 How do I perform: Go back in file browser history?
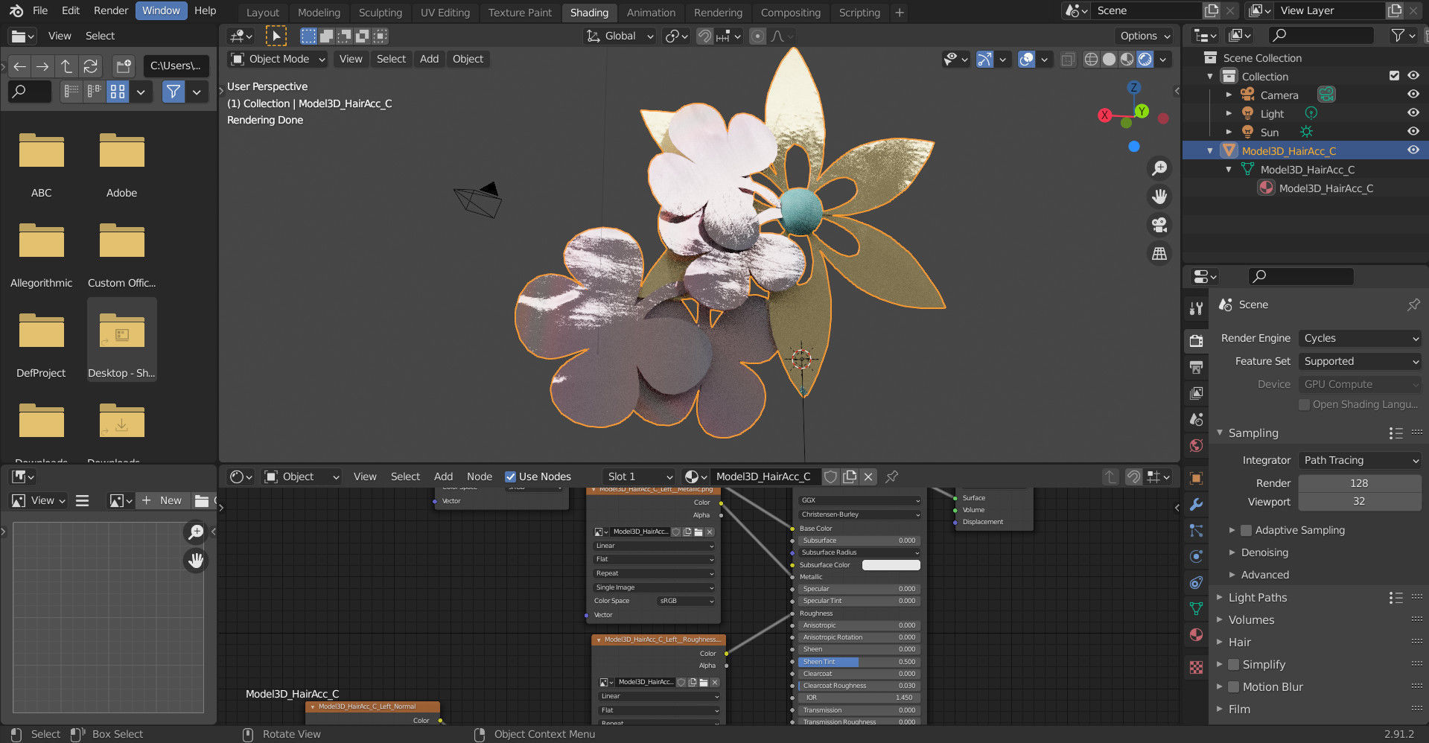tap(20, 66)
